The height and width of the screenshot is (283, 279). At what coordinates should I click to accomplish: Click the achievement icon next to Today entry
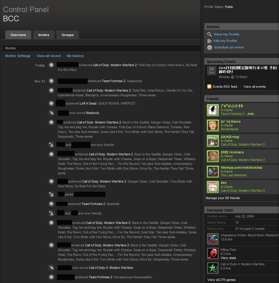51,65
